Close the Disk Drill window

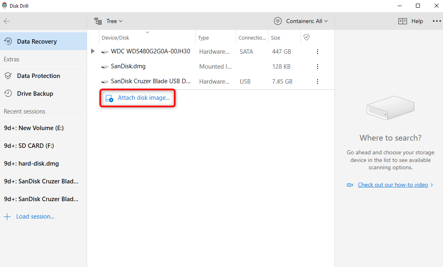pos(436,6)
